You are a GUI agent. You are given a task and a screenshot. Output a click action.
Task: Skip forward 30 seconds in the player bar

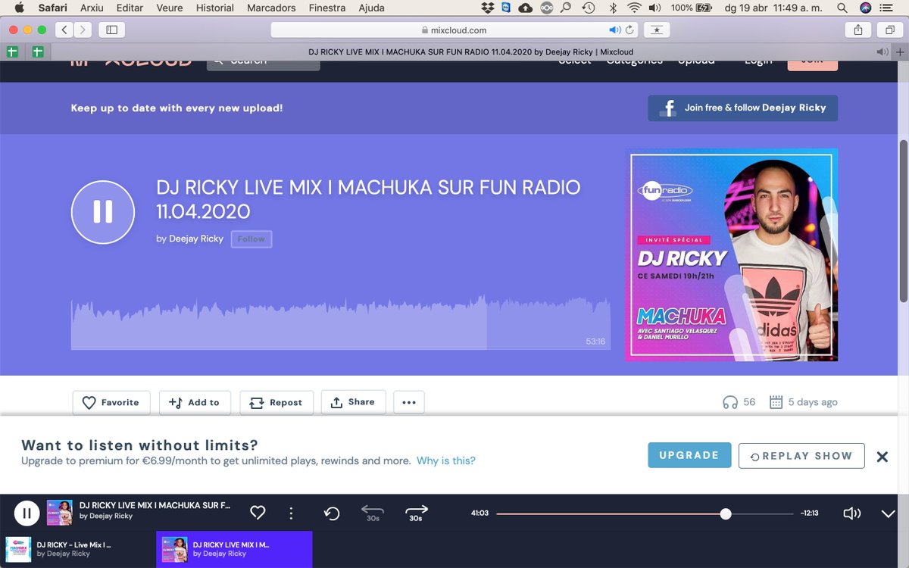point(416,513)
